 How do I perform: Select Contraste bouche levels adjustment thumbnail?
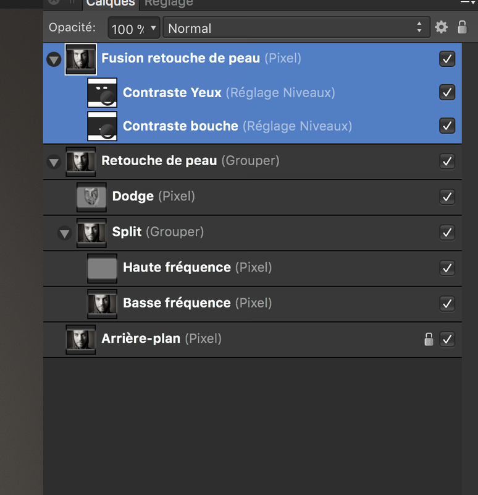pos(102,126)
